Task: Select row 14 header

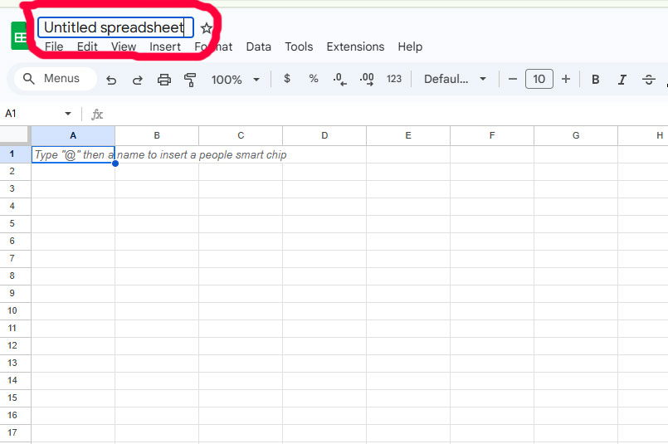Action: coord(15,380)
